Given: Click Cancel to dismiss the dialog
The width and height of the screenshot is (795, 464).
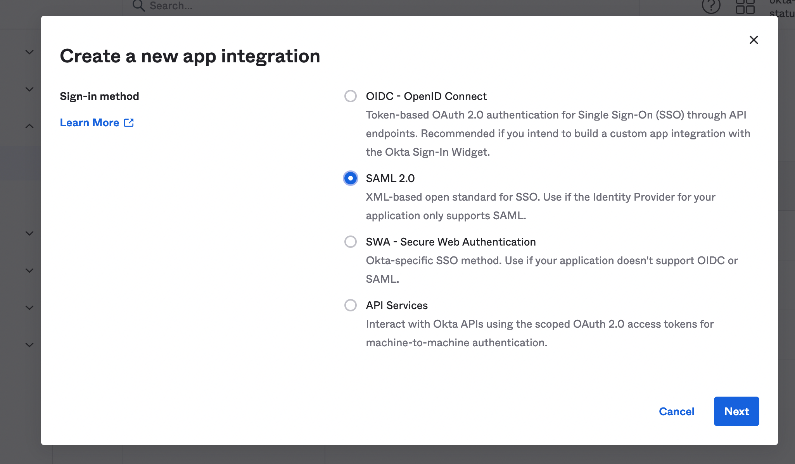Looking at the screenshot, I should (676, 411).
